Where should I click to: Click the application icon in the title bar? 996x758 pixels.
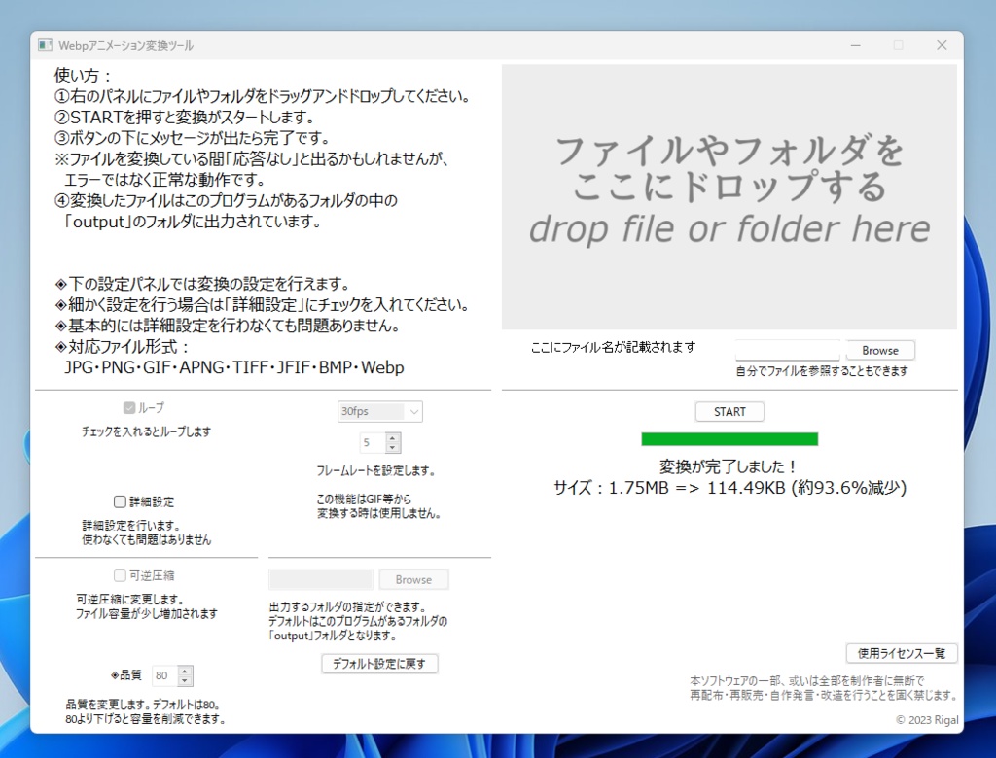click(44, 44)
